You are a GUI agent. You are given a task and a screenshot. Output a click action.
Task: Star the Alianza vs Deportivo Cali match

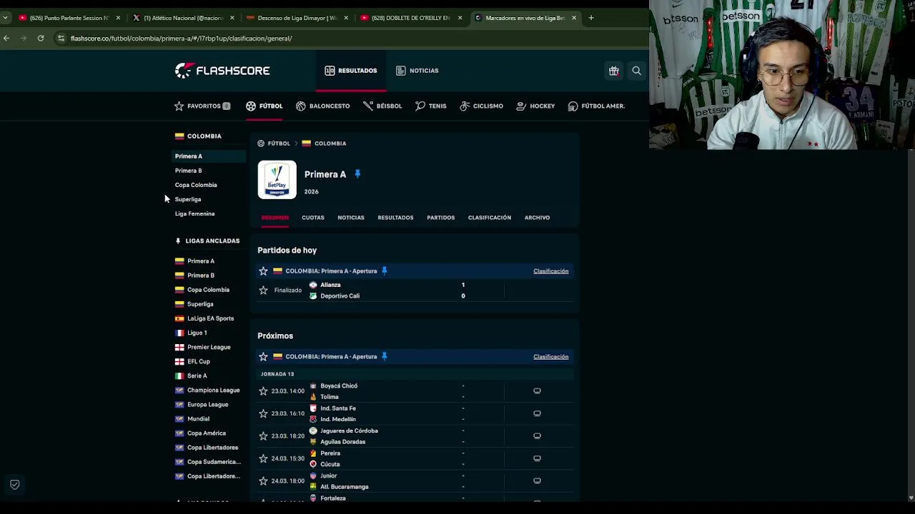[x=263, y=291]
